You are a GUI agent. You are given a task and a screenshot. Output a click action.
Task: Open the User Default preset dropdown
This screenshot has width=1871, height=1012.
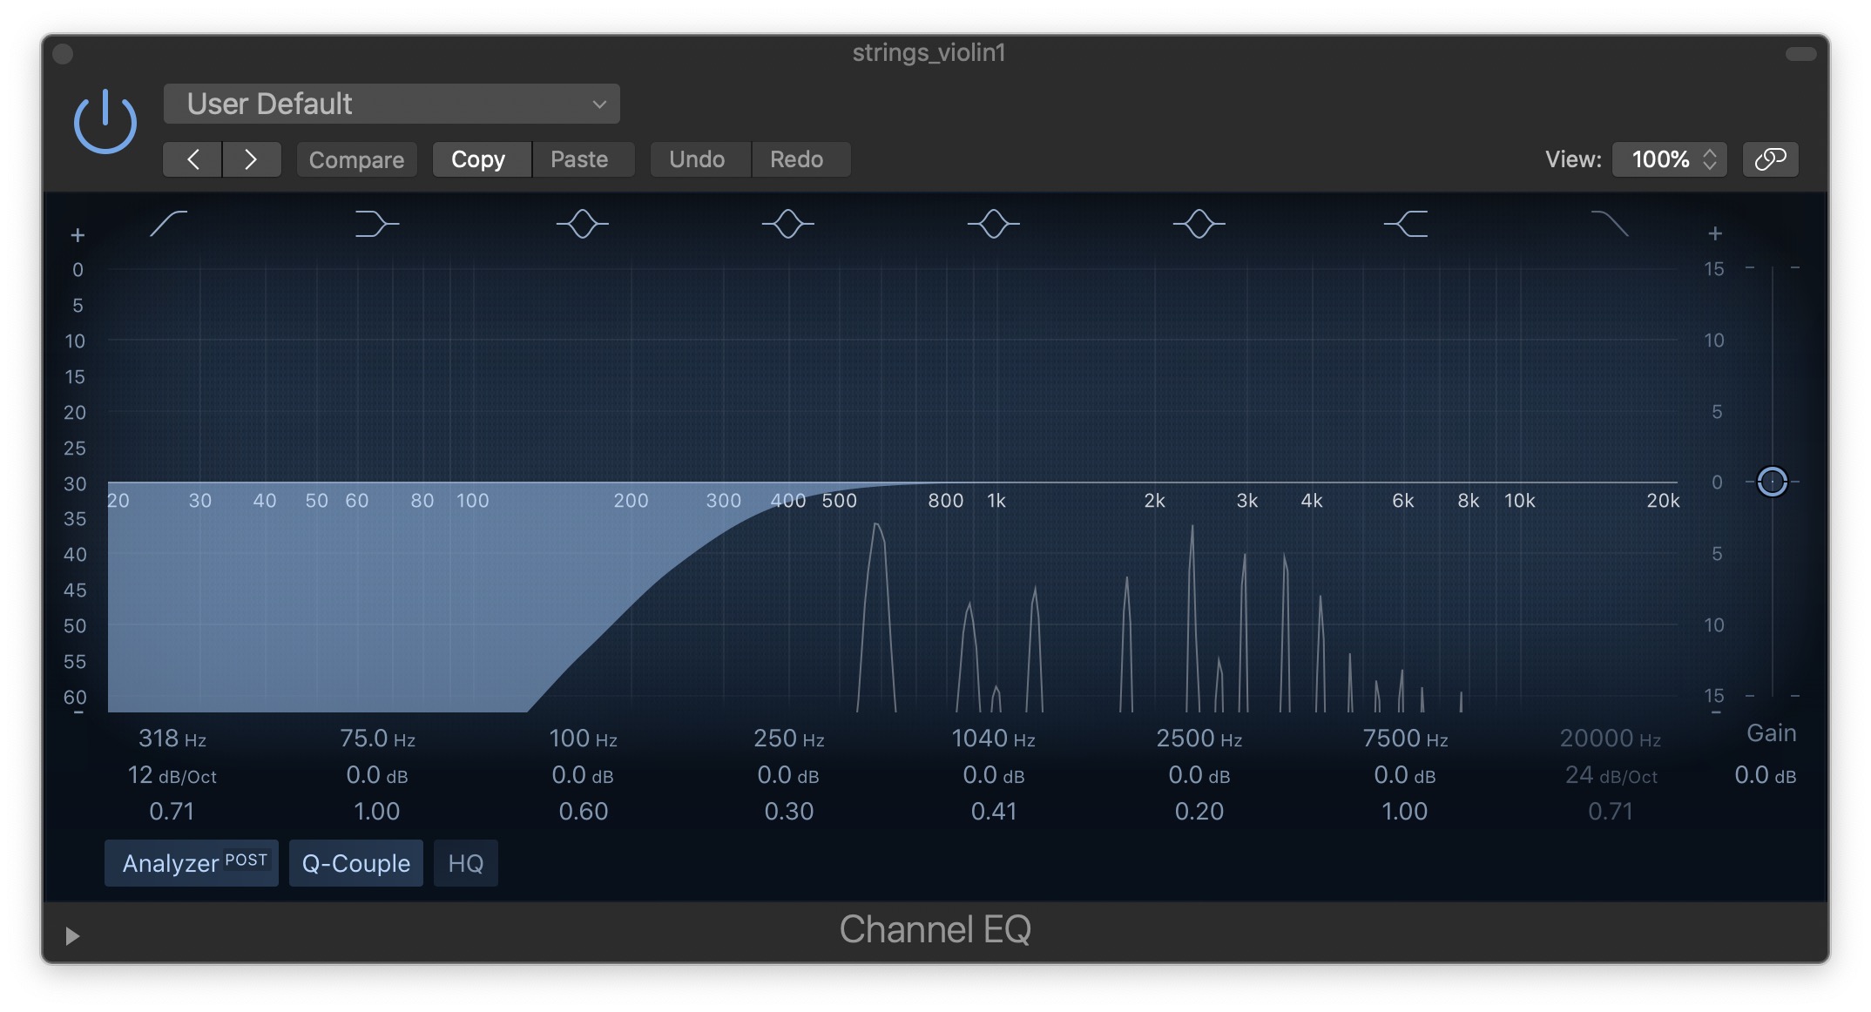click(391, 105)
